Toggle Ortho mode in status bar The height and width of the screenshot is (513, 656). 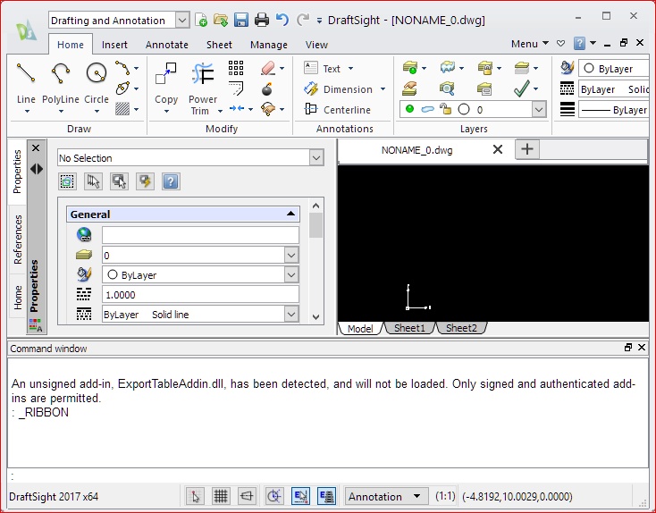(x=247, y=496)
